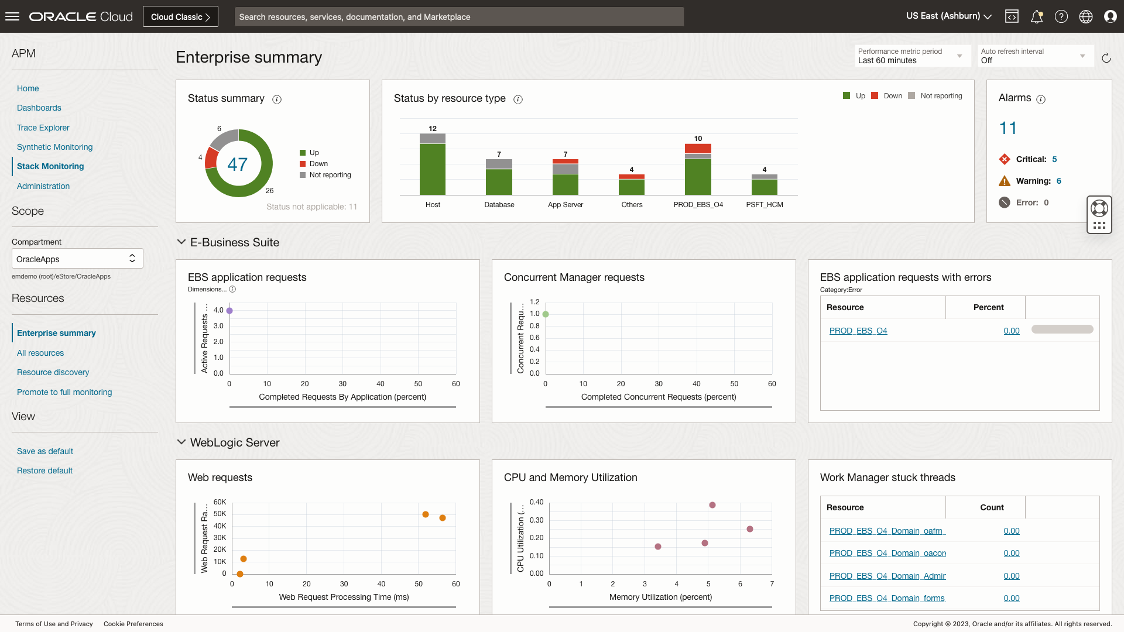Collapse the E-Business Suite section
Viewport: 1124px width, 632px height.
coord(181,242)
